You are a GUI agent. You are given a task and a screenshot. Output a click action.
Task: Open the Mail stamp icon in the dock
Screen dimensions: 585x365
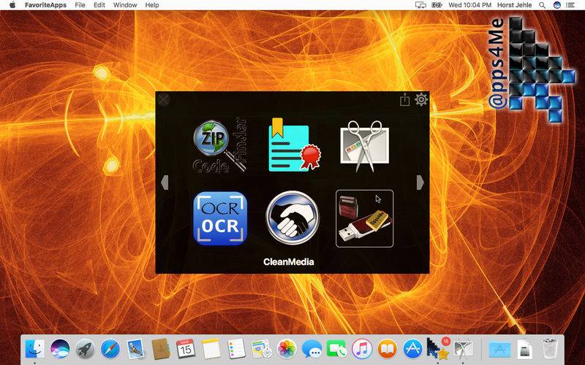coord(135,349)
